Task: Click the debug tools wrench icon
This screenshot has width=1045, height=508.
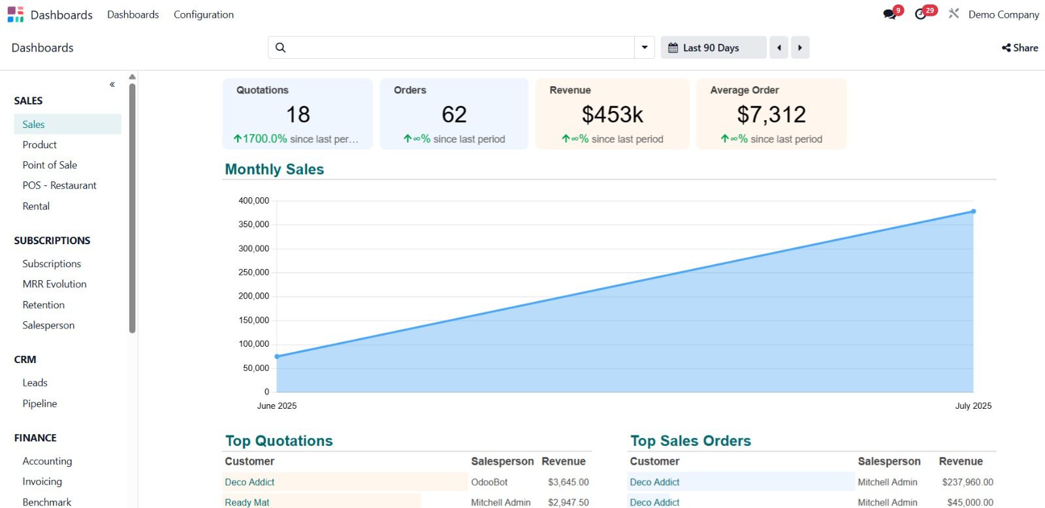Action: (x=954, y=14)
